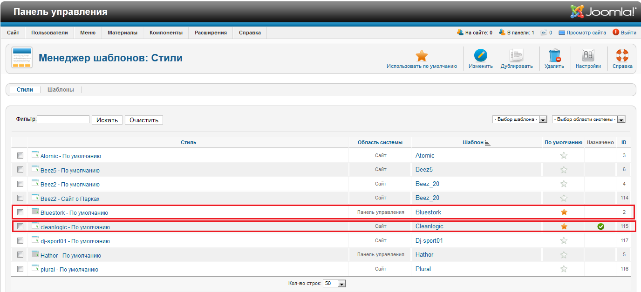This screenshot has width=641, height=292.
Task: Open the 'Dj-sport01' template link
Action: [x=429, y=240]
